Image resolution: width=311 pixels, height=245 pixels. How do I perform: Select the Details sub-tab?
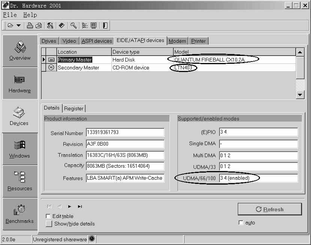pyautogui.click(x=52, y=108)
